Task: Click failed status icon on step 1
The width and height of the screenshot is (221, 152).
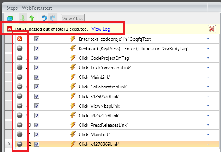Action: pos(20,39)
